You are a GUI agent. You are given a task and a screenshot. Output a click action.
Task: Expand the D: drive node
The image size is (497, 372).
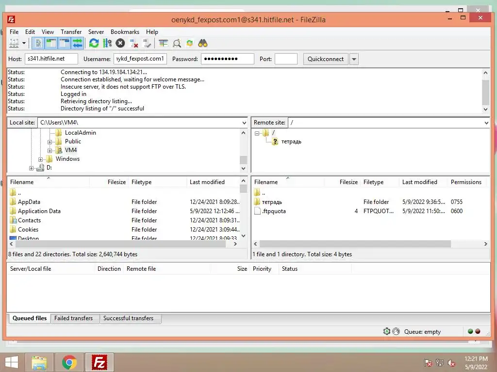pos(32,168)
